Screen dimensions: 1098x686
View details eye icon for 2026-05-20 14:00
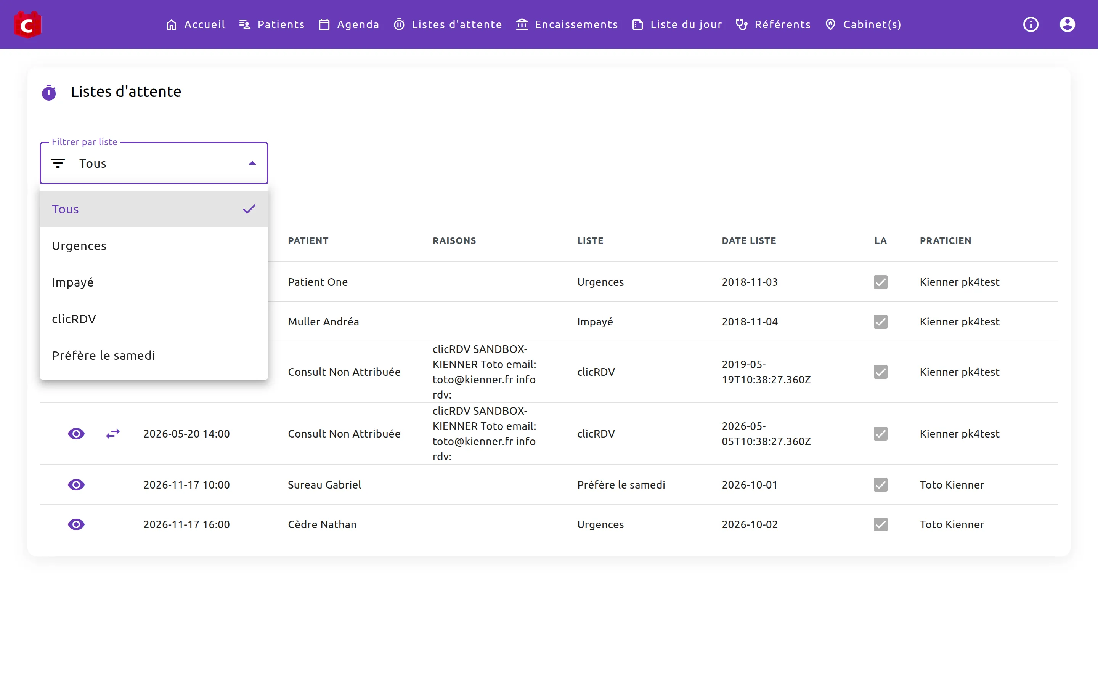click(76, 434)
